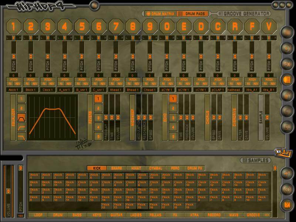Switch to the SNARE sample tab
This screenshot has width=296, height=222.
point(116,168)
